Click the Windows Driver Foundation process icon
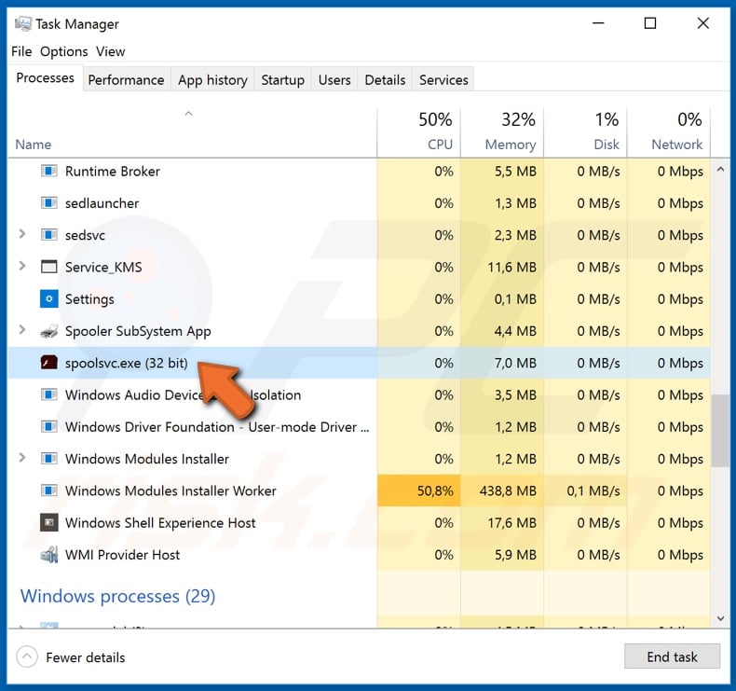This screenshot has width=736, height=691. (x=48, y=426)
